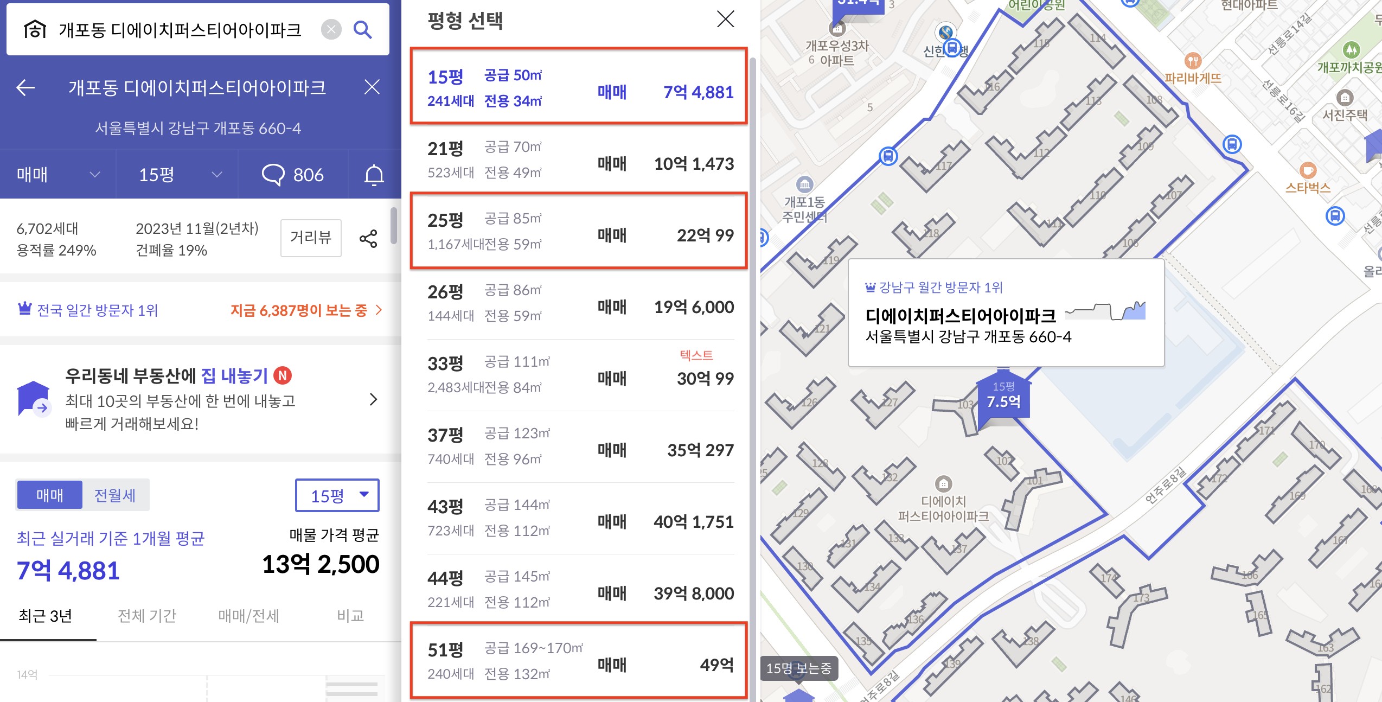Click the 거리뷰 button
The width and height of the screenshot is (1382, 702).
tap(311, 238)
